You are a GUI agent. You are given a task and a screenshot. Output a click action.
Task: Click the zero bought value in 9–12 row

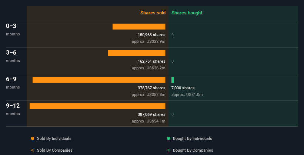tap(173, 115)
